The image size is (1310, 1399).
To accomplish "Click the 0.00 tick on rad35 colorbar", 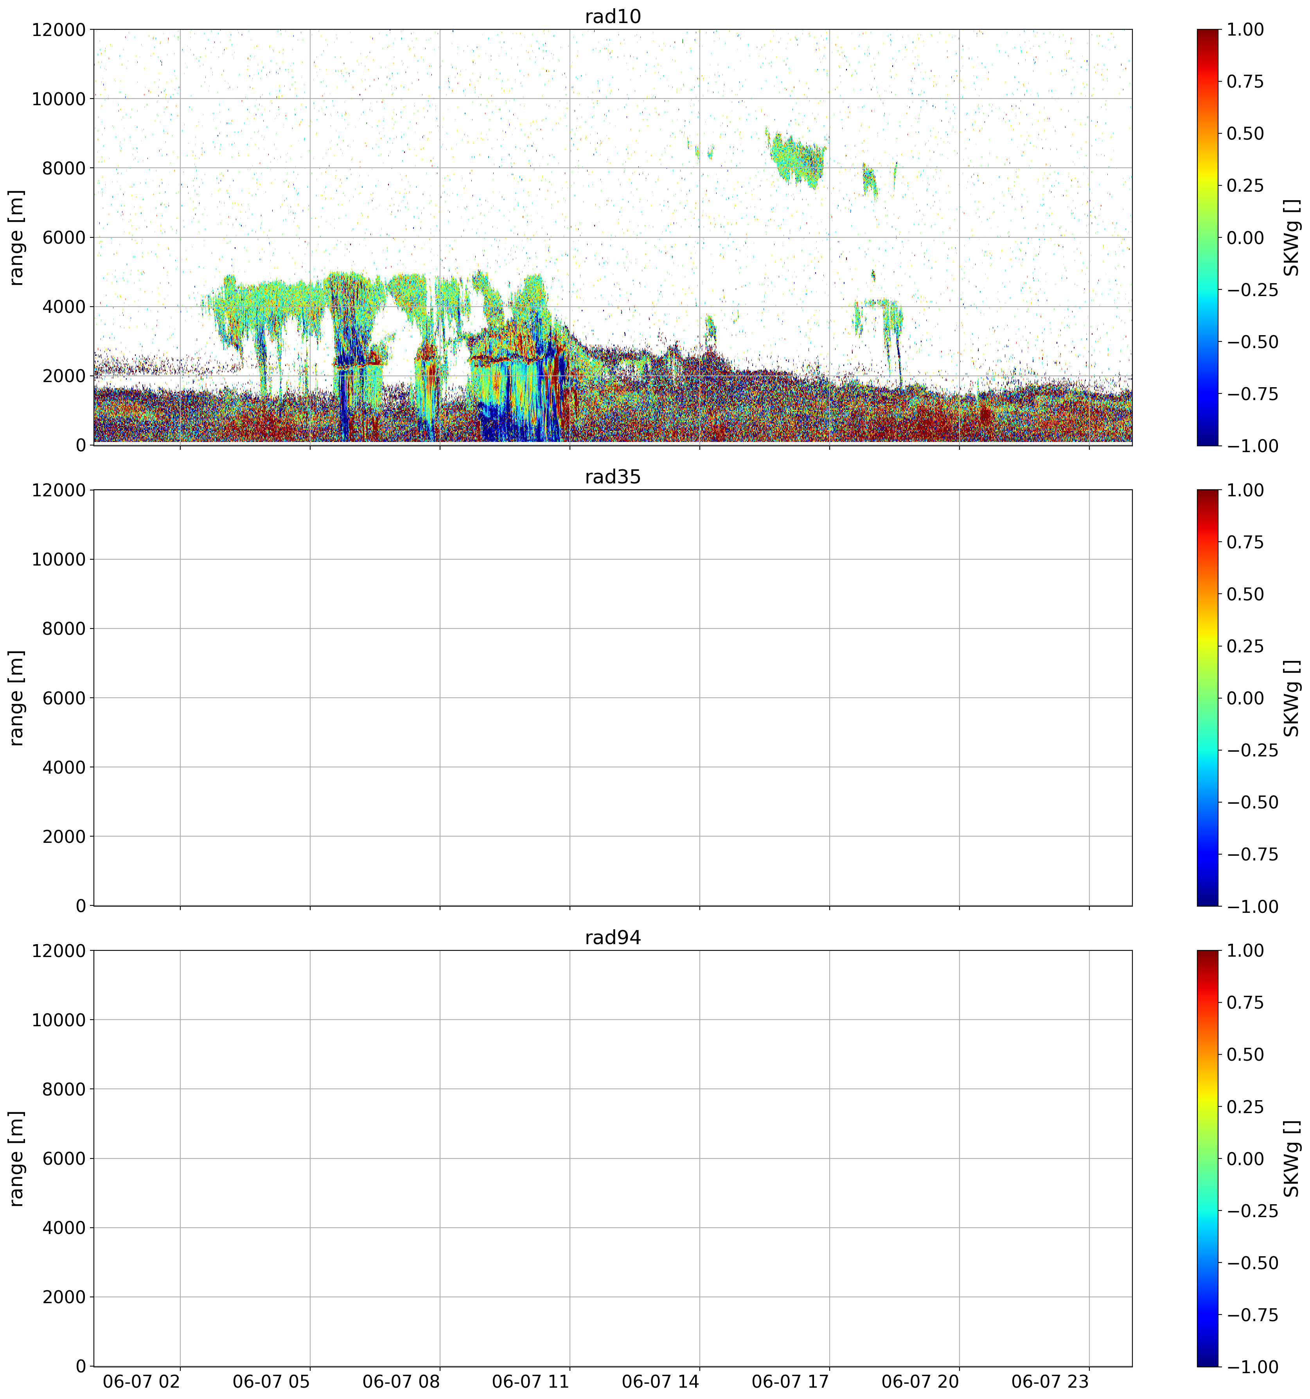I will pos(1245,698).
